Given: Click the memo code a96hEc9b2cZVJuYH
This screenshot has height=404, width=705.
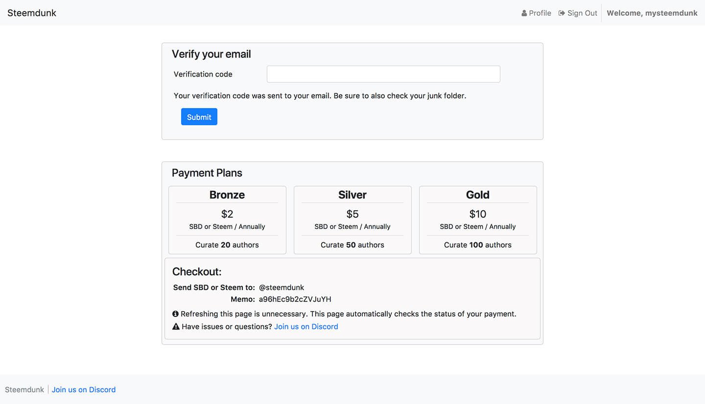Looking at the screenshot, I should coord(295,299).
